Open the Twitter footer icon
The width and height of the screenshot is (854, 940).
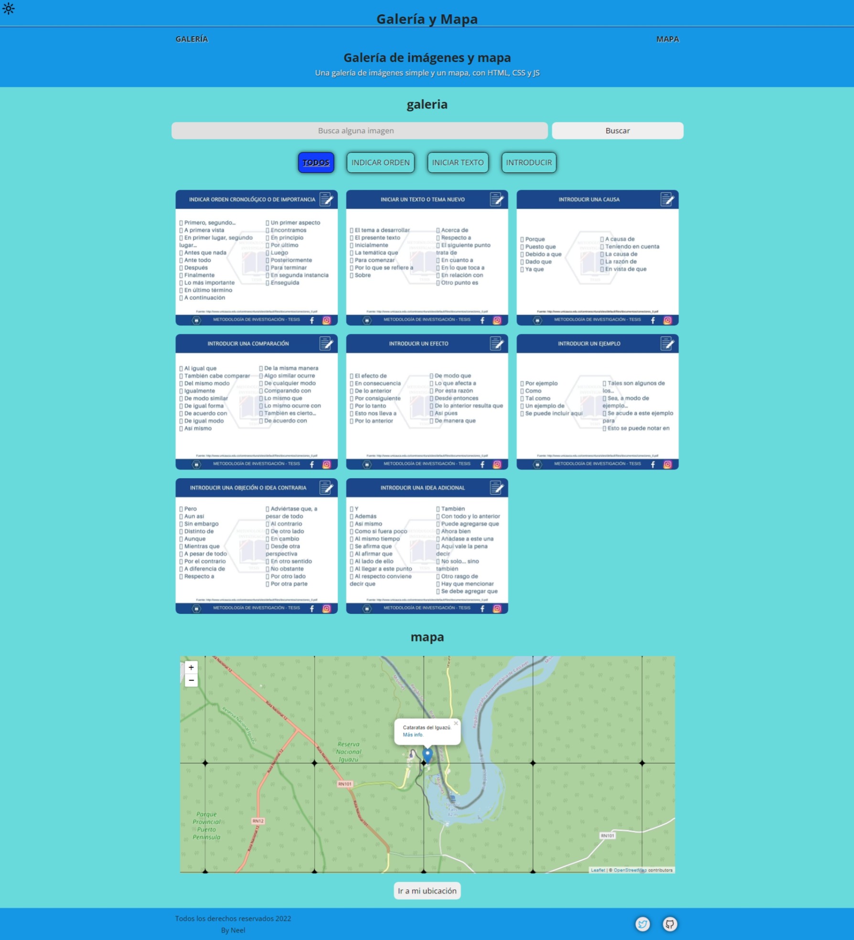(x=642, y=924)
